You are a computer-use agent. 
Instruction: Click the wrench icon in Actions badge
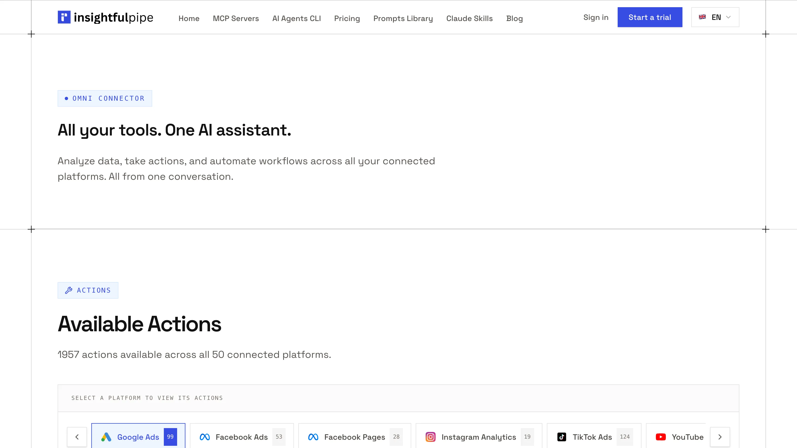69,290
